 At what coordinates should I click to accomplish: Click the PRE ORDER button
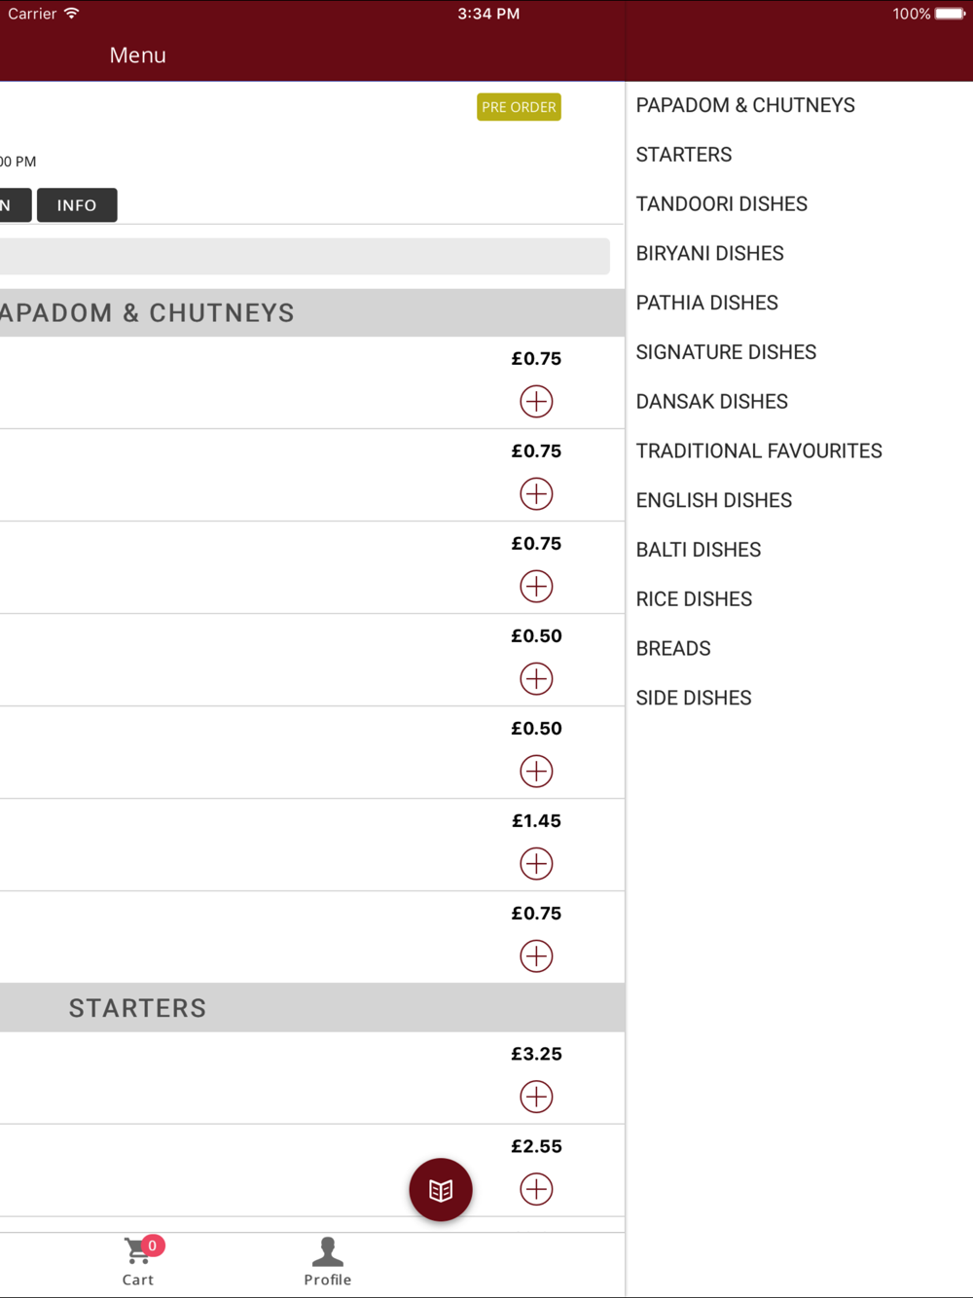click(519, 107)
